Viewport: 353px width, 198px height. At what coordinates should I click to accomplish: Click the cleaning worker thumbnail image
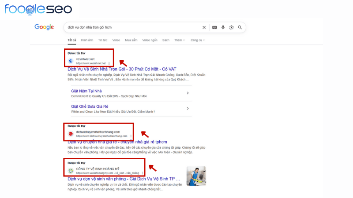coord(196,176)
